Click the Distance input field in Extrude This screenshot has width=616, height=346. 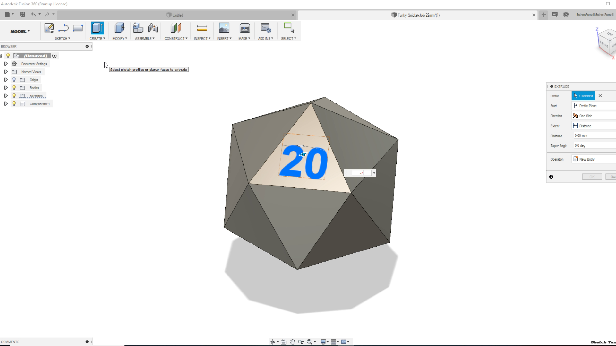(595, 136)
